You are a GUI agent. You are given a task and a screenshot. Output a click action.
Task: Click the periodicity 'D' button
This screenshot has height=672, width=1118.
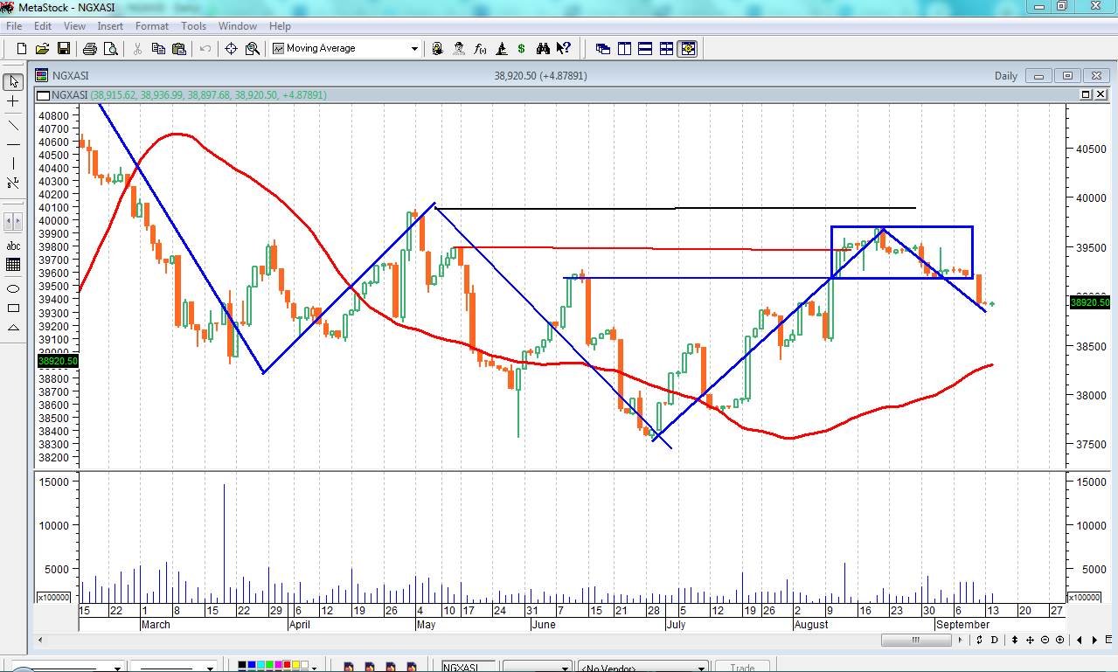click(x=995, y=641)
